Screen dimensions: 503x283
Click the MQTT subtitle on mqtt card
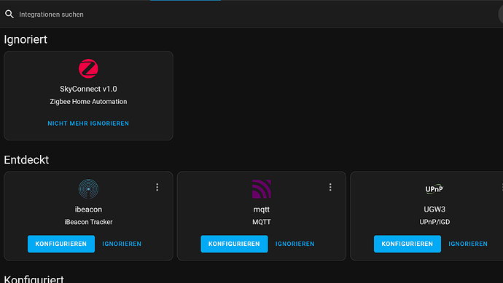coord(262,222)
